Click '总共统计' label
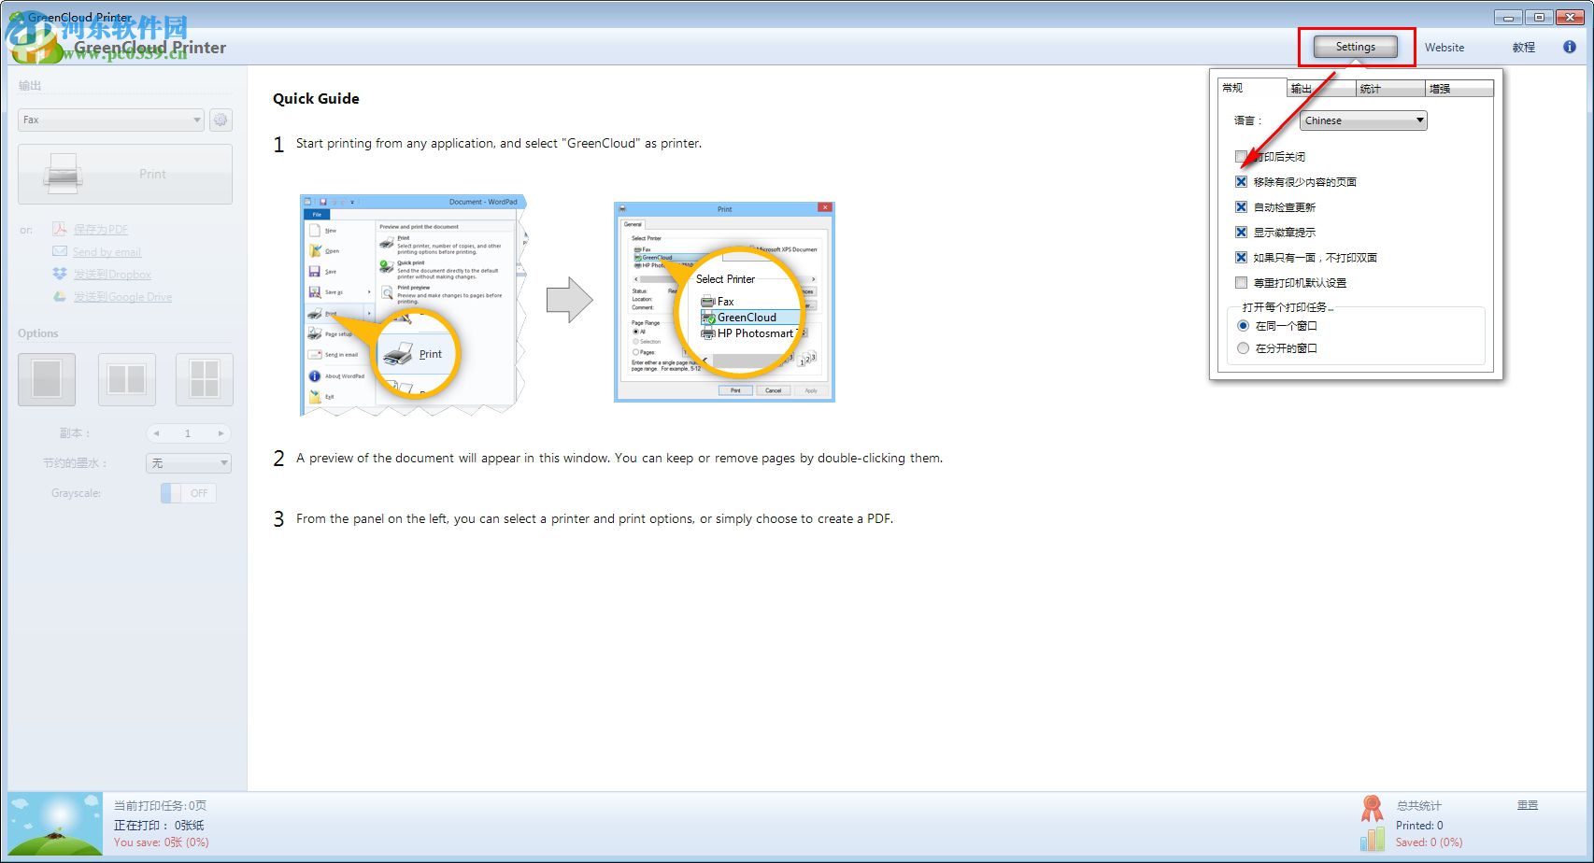This screenshot has width=1594, height=863. click(x=1418, y=805)
